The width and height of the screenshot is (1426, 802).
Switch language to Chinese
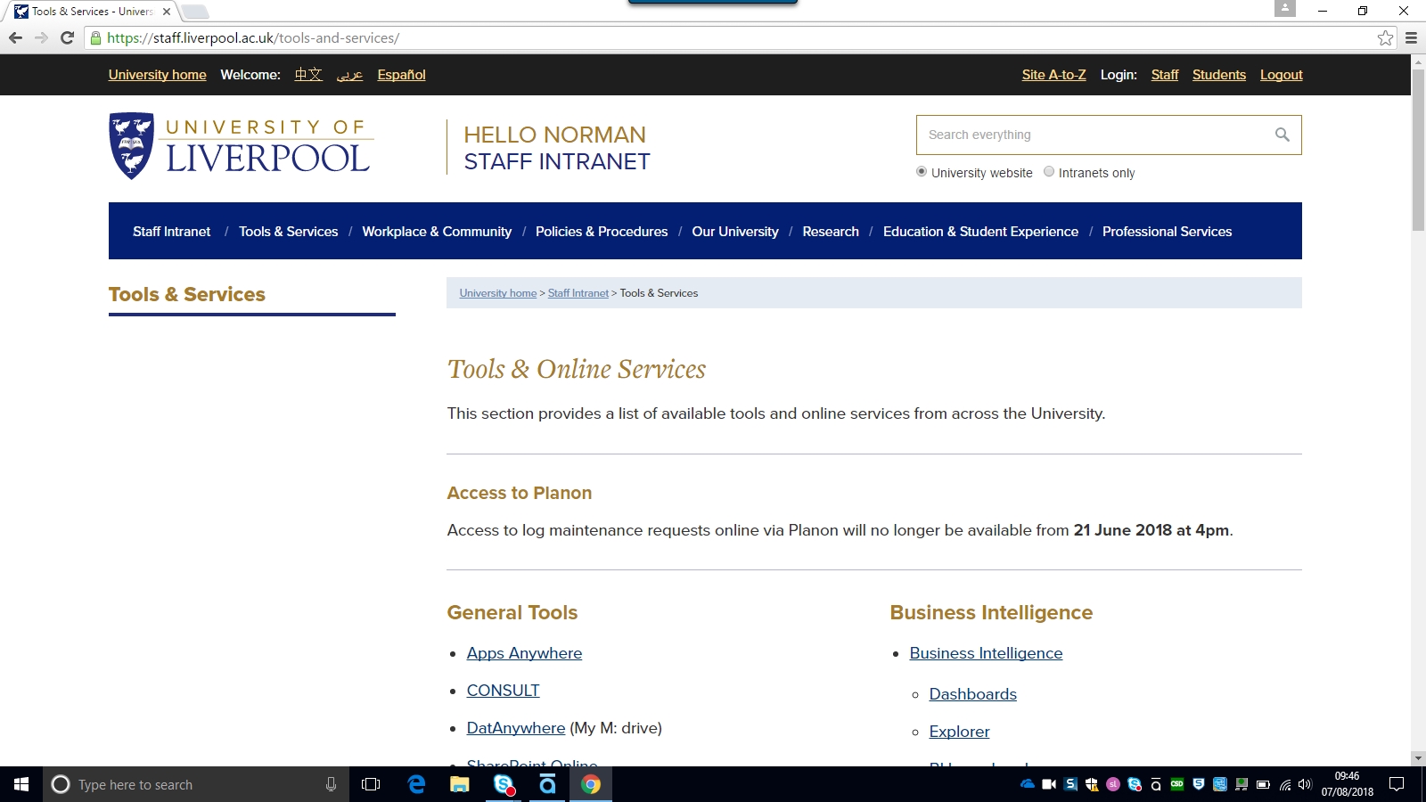(x=308, y=75)
